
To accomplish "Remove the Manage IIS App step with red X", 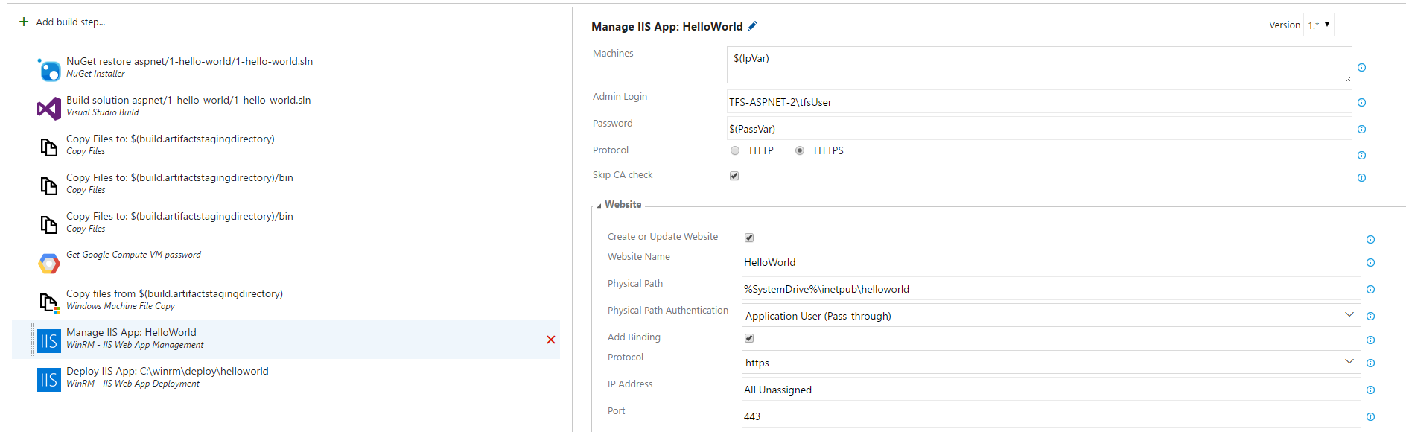I will (551, 340).
